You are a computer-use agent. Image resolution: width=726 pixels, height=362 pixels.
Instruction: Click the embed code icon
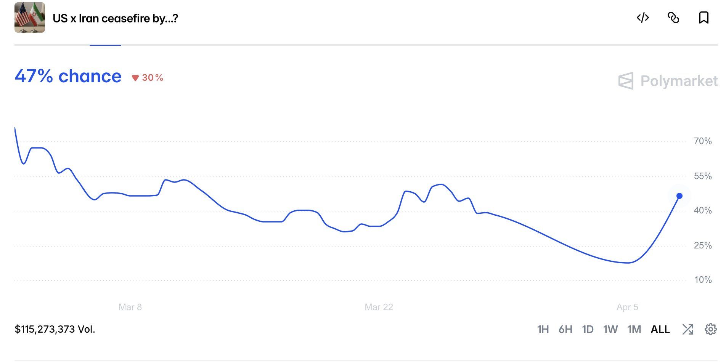pos(643,18)
